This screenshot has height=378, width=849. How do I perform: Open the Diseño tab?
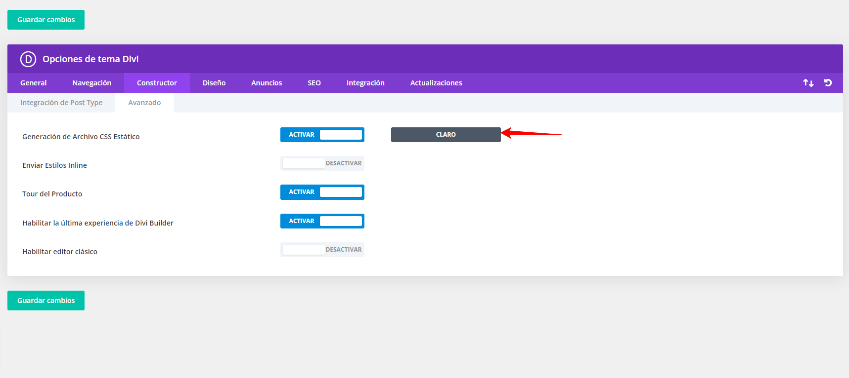(214, 83)
